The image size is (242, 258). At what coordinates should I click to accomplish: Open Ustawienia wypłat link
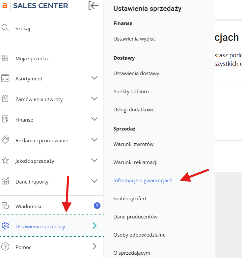coord(134,39)
